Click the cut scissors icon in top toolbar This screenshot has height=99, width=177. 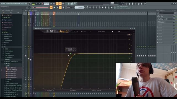(129, 4)
